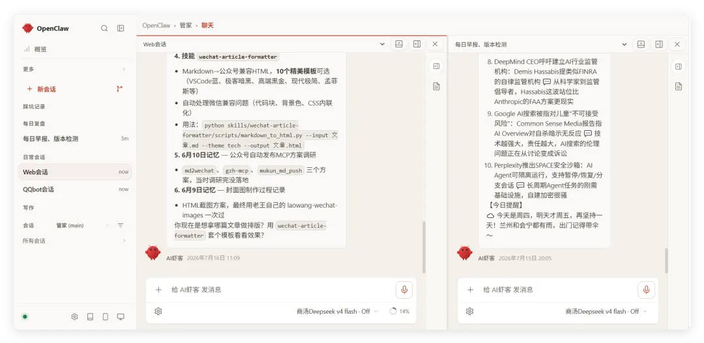
Task: Open the QQbot会话 conversation
Action: tap(76, 189)
